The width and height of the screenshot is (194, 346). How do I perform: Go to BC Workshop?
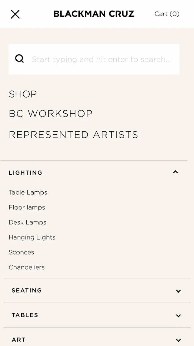(x=51, y=114)
